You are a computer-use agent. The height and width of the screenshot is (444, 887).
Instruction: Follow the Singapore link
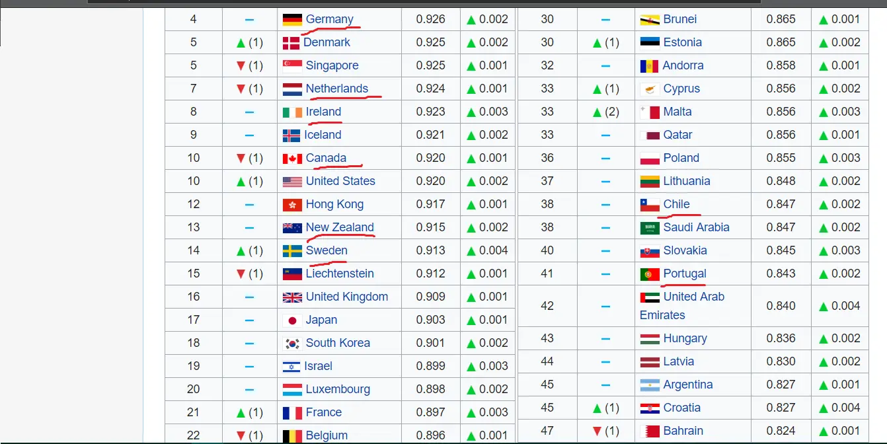[332, 65]
